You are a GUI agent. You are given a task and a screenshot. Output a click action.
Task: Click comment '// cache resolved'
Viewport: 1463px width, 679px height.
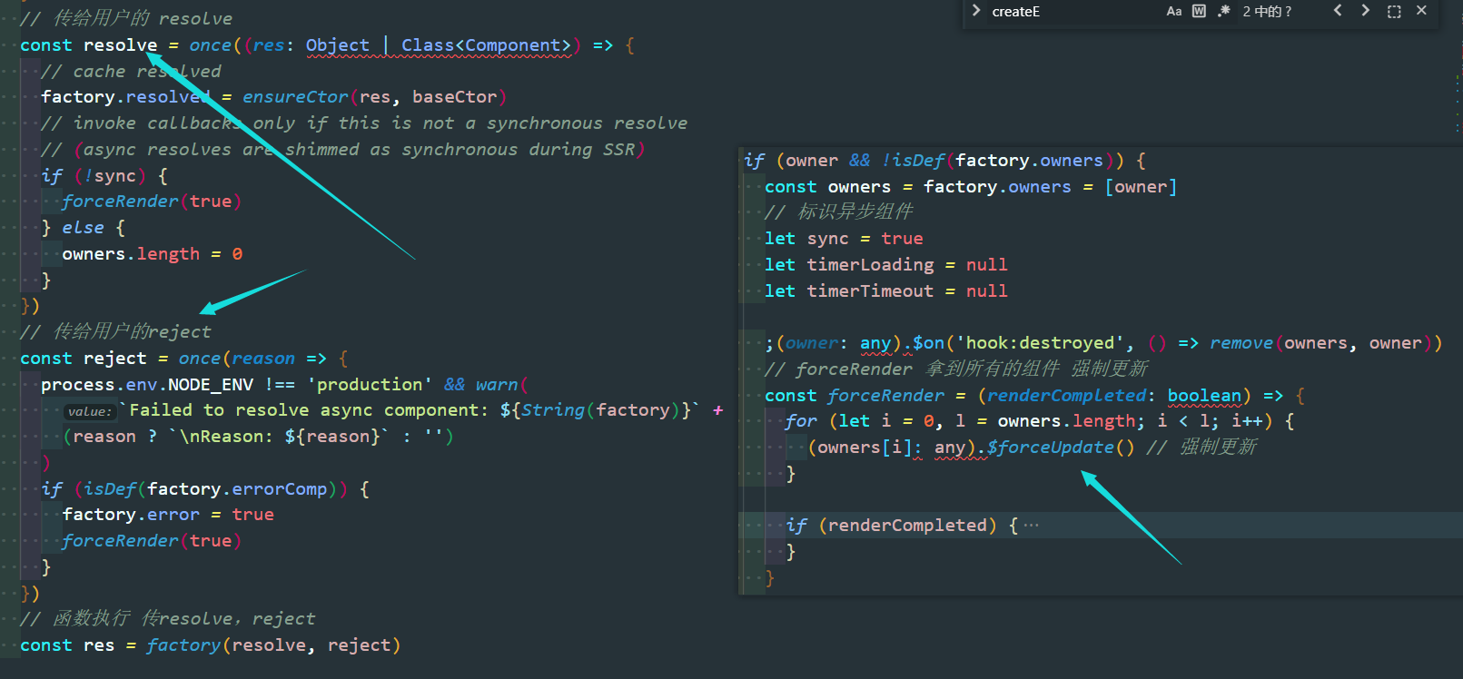tap(131, 72)
